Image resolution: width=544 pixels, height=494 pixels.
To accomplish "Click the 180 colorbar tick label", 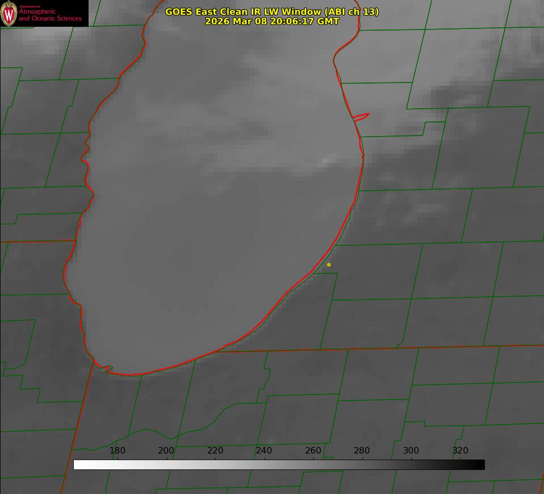I will pyautogui.click(x=118, y=451).
